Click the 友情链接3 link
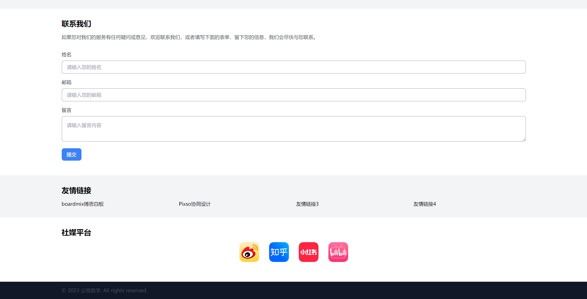Image resolution: width=587 pixels, height=299 pixels. pos(307,204)
